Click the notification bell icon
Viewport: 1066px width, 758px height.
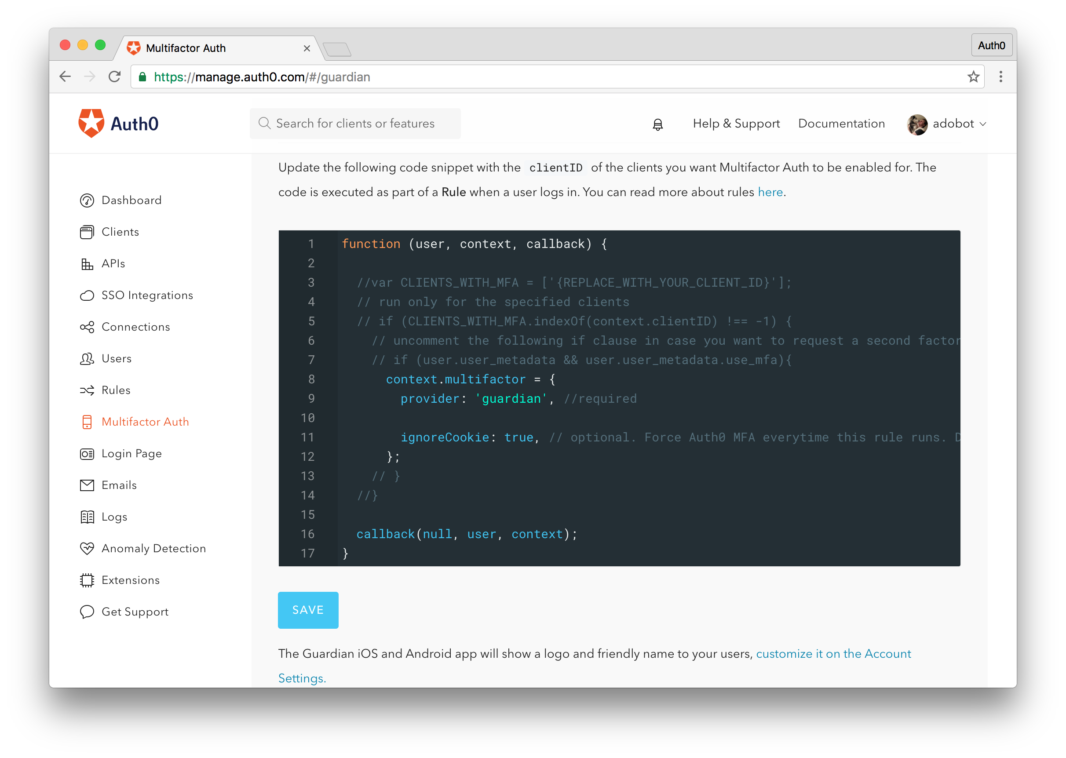[x=657, y=124]
